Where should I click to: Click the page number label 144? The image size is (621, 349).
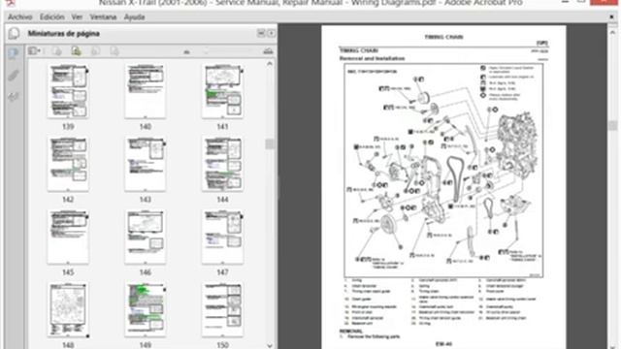222,200
